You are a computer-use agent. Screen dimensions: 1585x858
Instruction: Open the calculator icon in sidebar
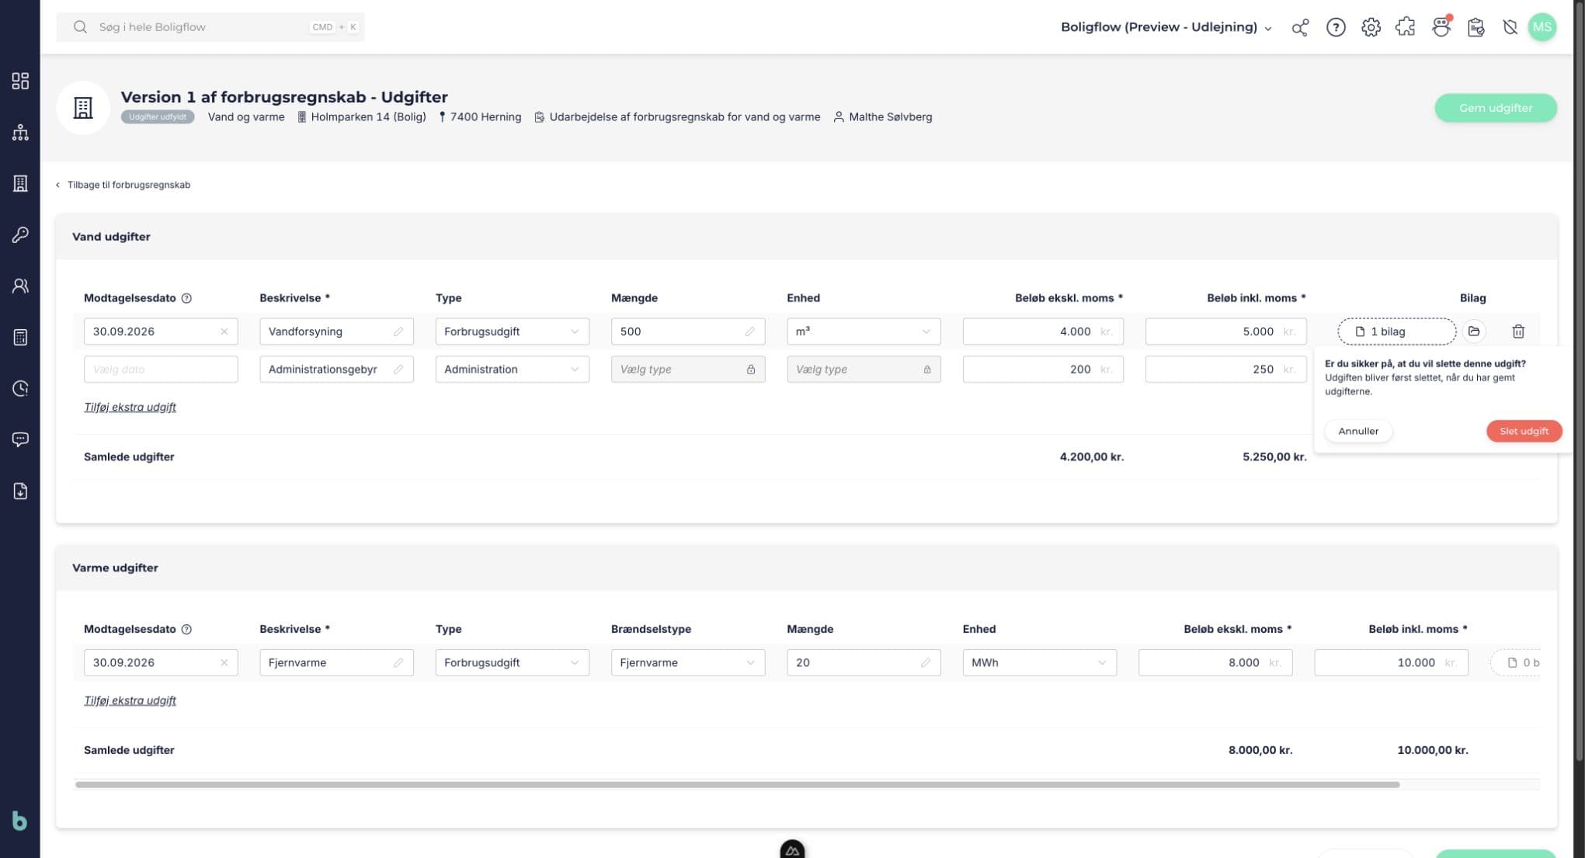point(20,337)
